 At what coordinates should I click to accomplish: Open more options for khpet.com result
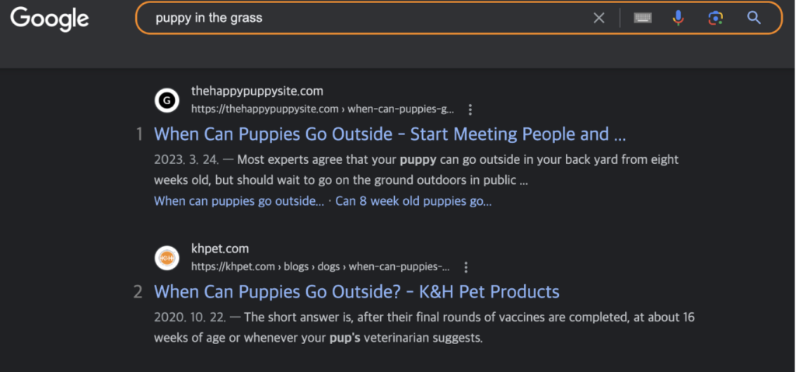pos(466,267)
